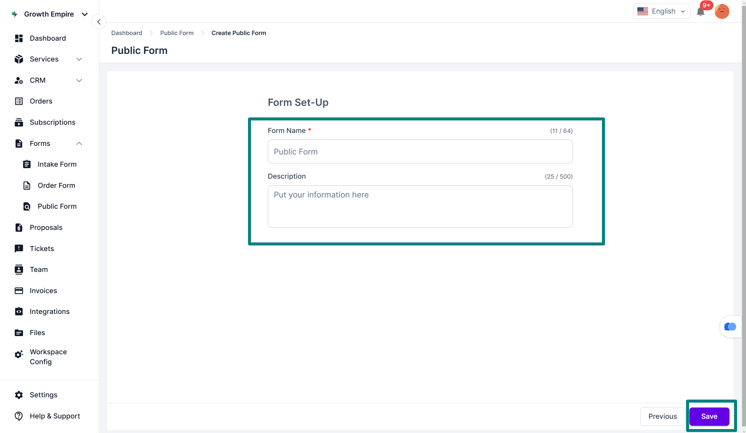The height and width of the screenshot is (433, 746).
Task: Click the notification bell icon
Action: (x=700, y=12)
